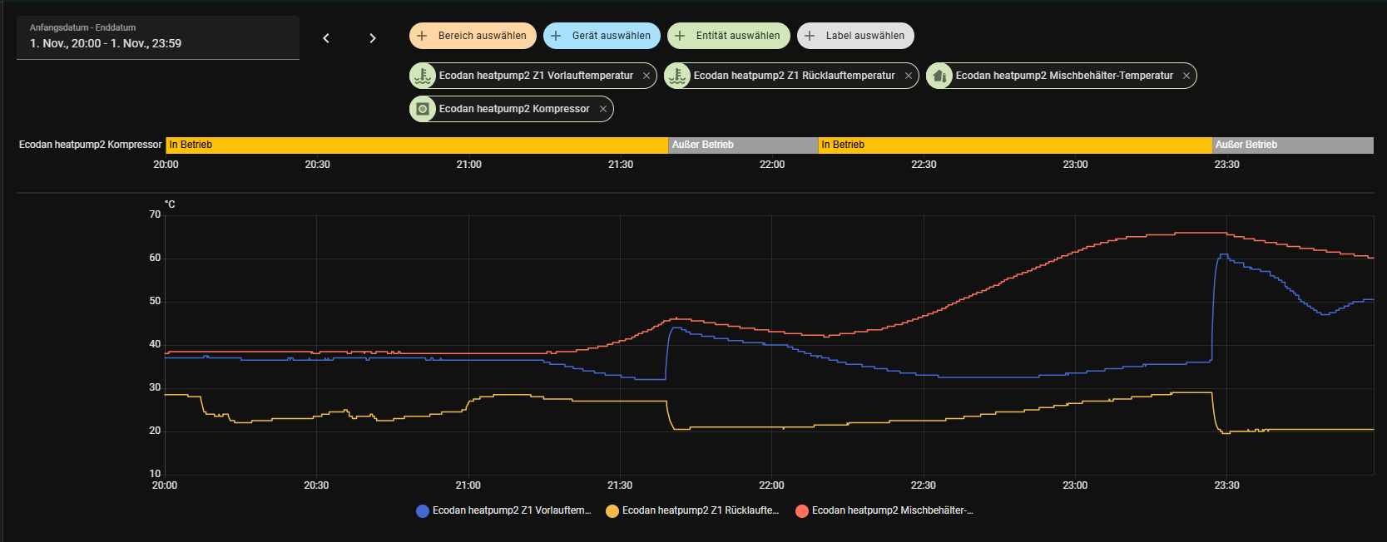The height and width of the screenshot is (542, 1387).
Task: Go to previous time range arrow
Action: 326,38
